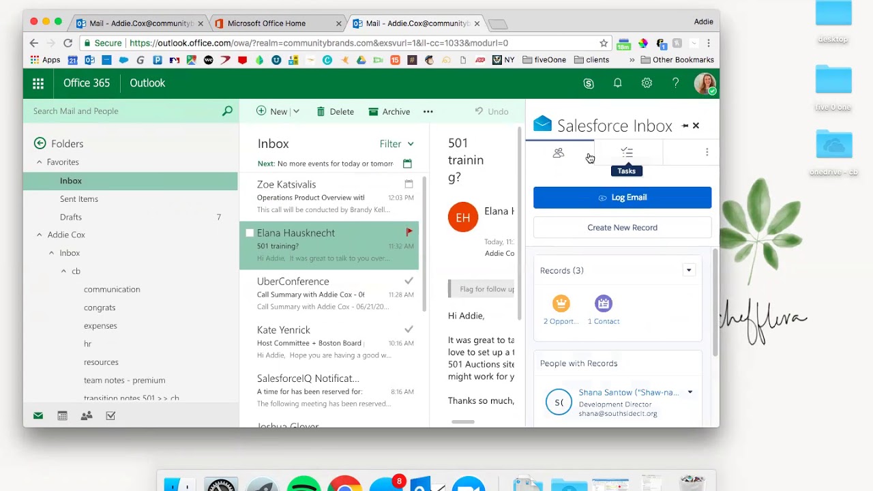Select checkbox on Elana Hausknecht message
Viewport: 873px width, 491px height.
coord(250,233)
